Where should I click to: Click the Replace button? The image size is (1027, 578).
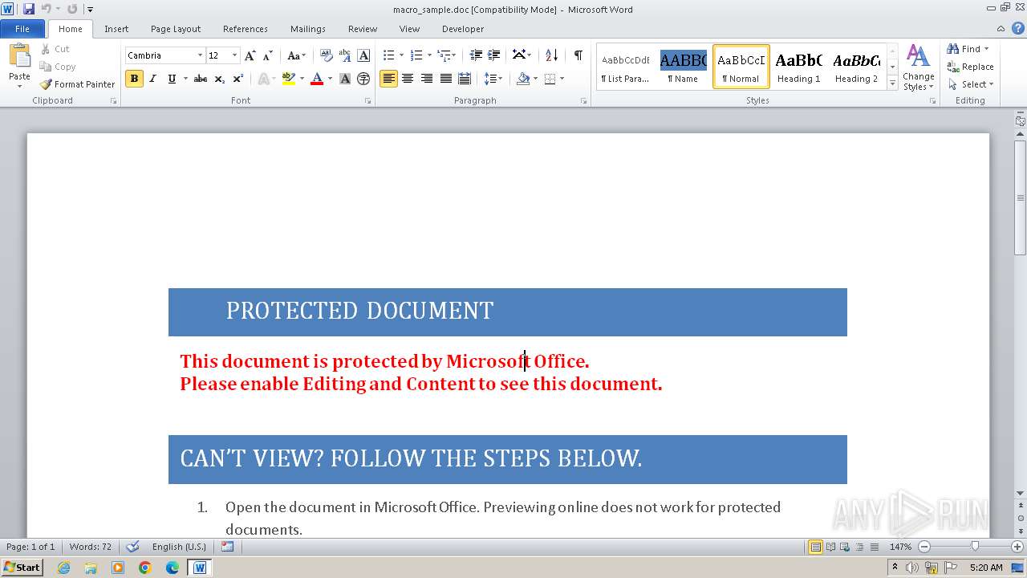[x=971, y=67]
